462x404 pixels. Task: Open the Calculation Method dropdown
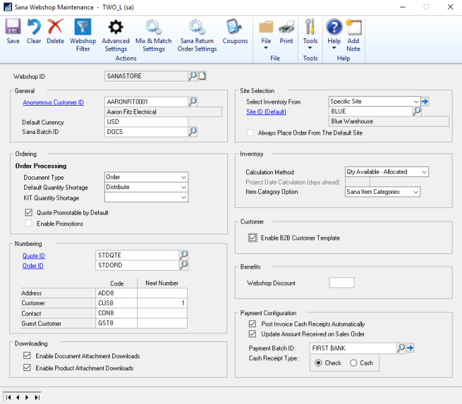(x=423, y=172)
